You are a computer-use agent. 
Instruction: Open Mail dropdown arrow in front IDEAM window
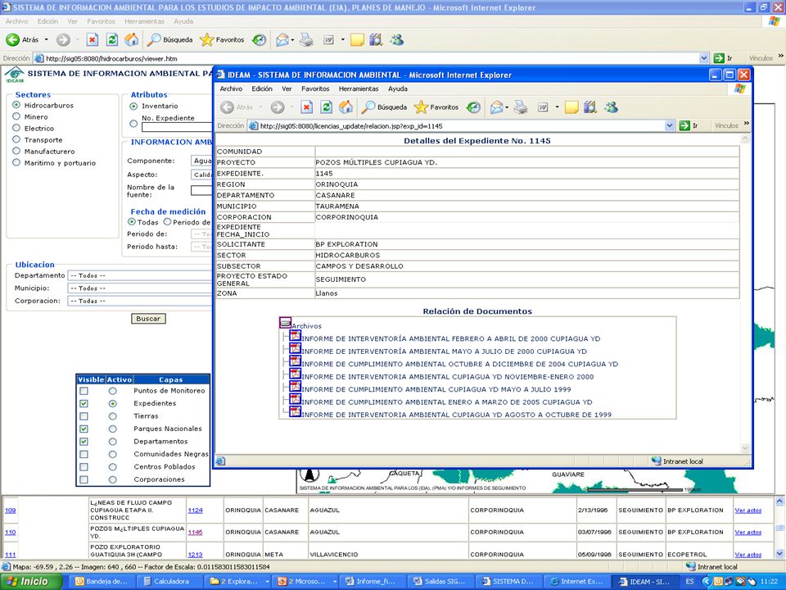click(x=507, y=107)
